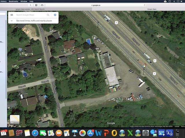
Task: Open Contacts from the Dock
Action: [x=12, y=133]
